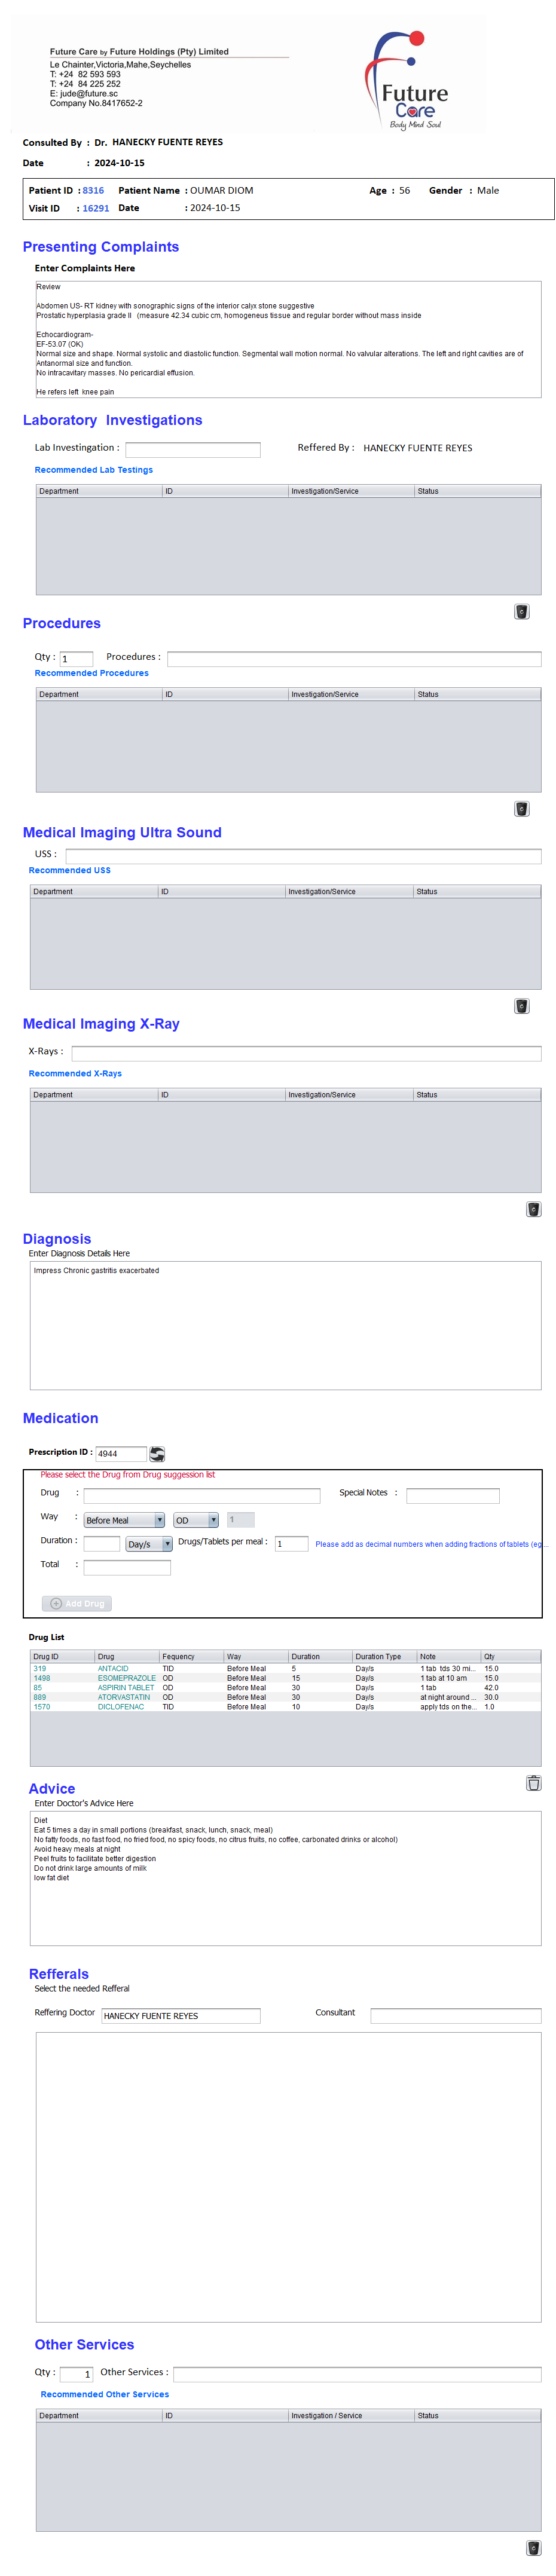The height and width of the screenshot is (2576, 556).
Task: Click the Lab Investigations delete trash icon
Action: point(521,611)
